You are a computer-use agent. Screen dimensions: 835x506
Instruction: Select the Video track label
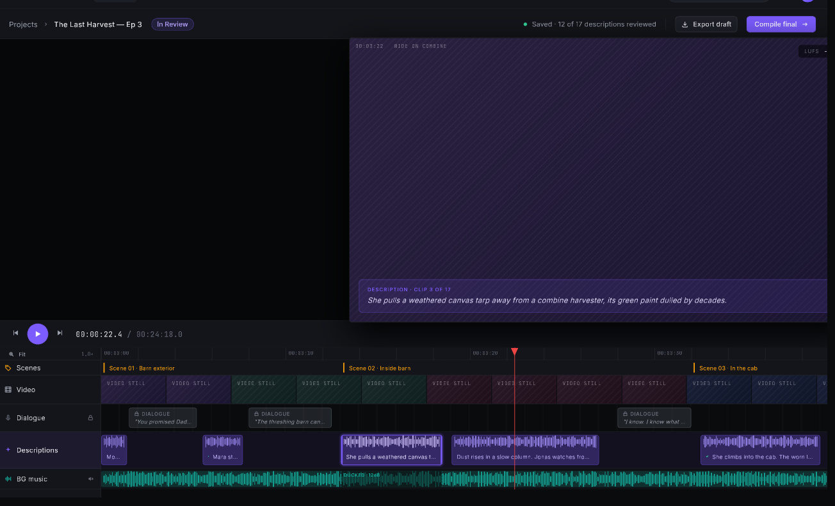click(26, 390)
